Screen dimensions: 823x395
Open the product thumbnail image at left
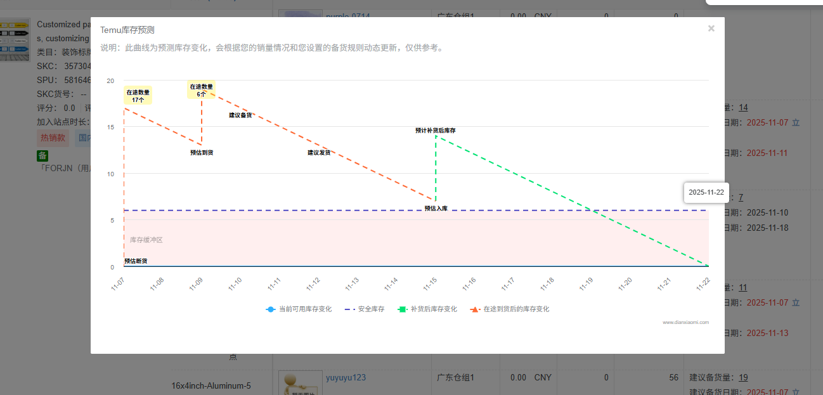click(15, 39)
